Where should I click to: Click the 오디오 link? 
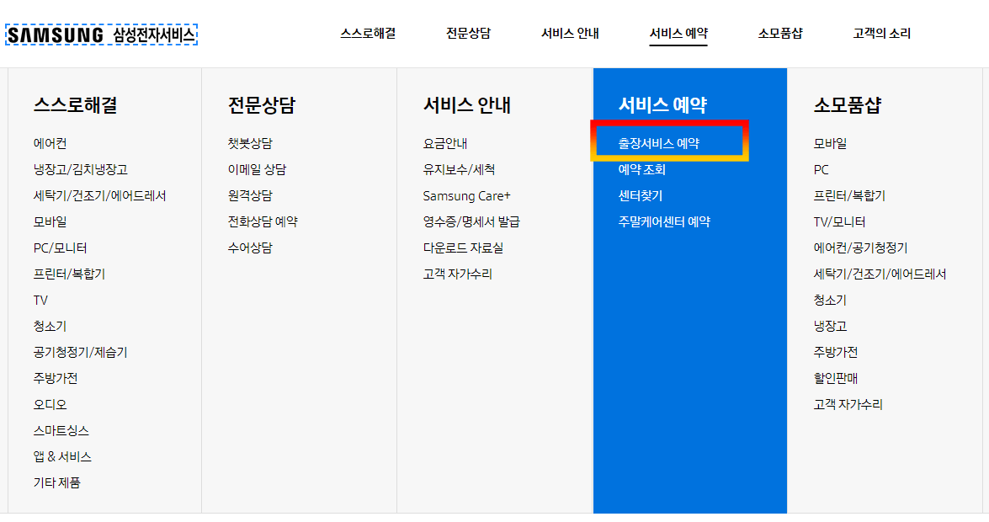click(x=50, y=405)
